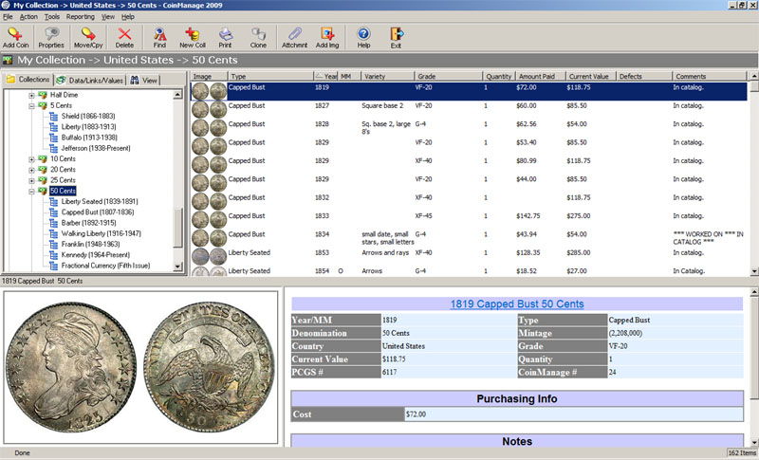The width and height of the screenshot is (759, 460).
Task: Sort by Current Value column header
Action: (590, 77)
